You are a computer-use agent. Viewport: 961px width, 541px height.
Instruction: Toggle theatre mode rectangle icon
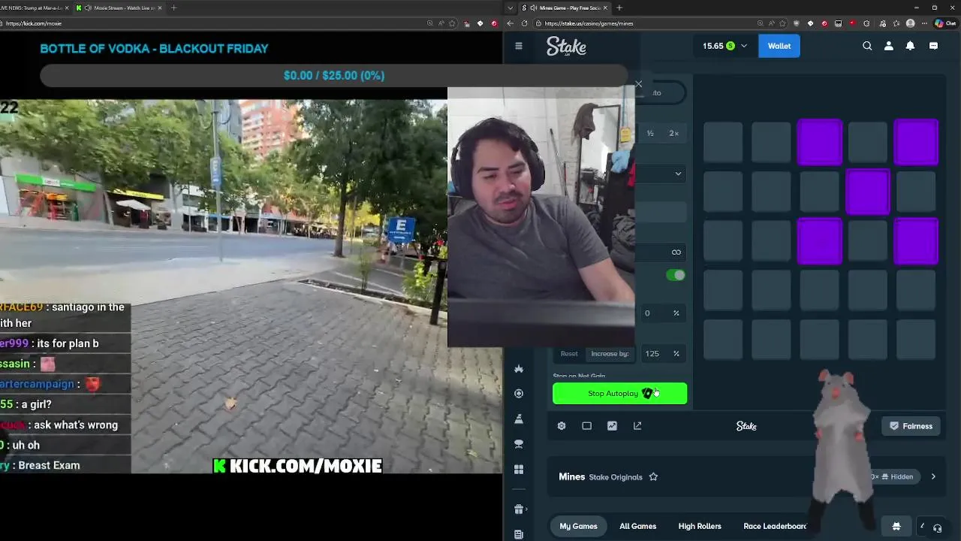coord(587,426)
